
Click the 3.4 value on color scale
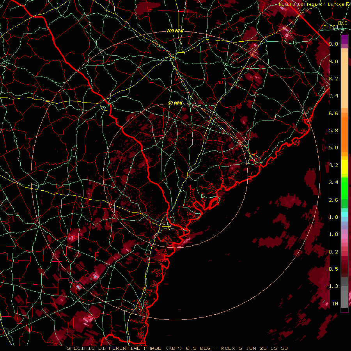333,183
